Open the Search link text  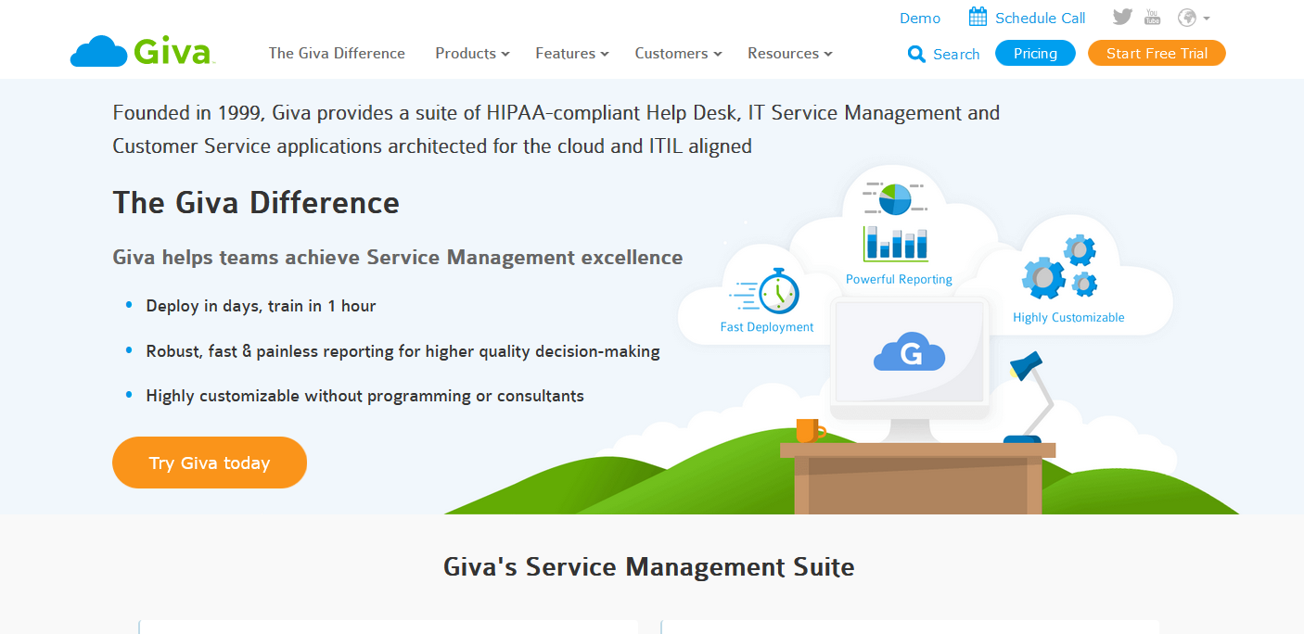pyautogui.click(x=957, y=55)
